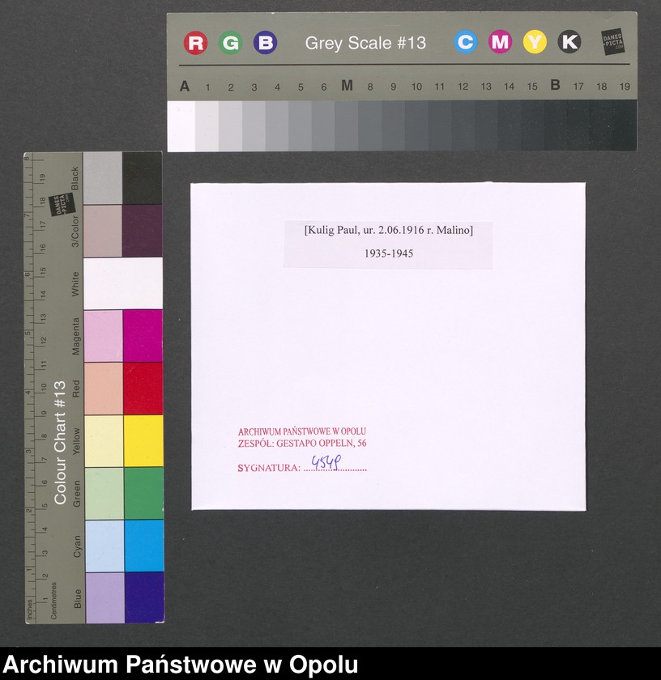This screenshot has height=680, width=661.
Task: Click the red R circle icon
Action: click(x=195, y=43)
